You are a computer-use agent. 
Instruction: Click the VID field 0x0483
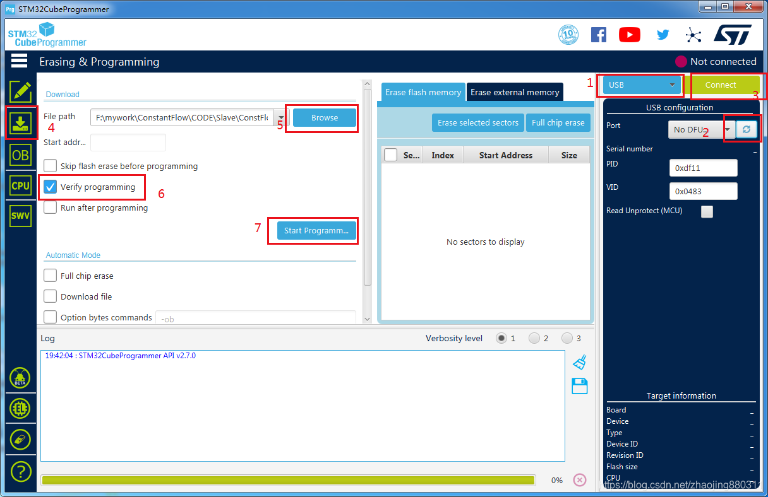[704, 191]
